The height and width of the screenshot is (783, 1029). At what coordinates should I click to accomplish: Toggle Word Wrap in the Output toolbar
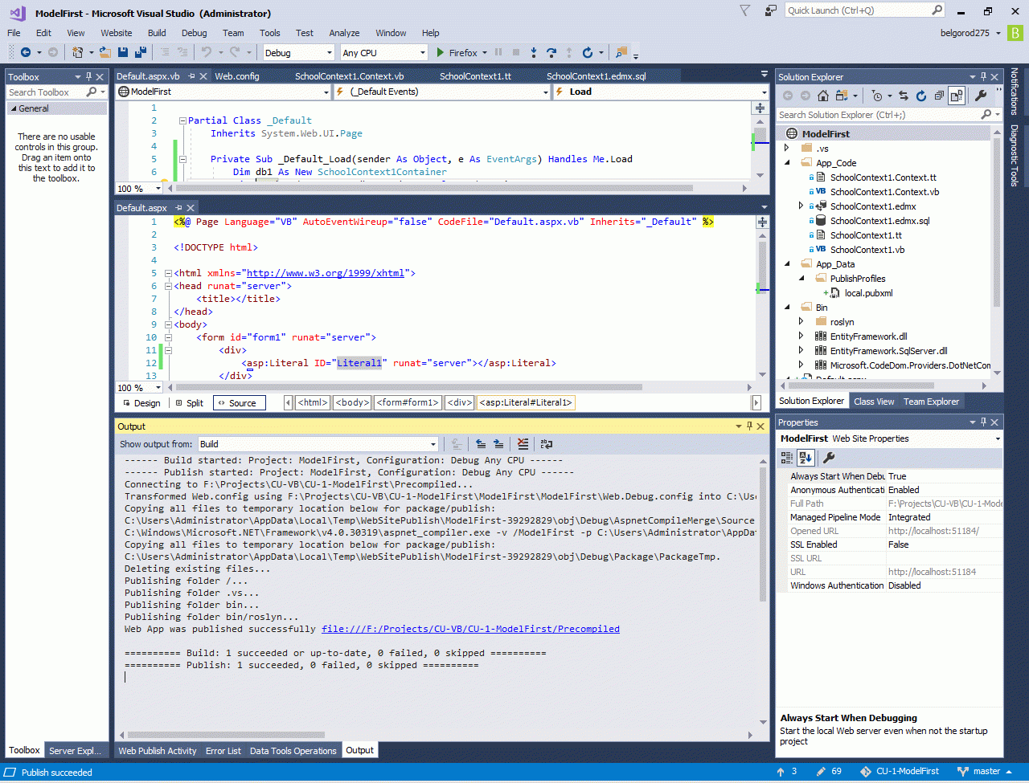point(547,443)
